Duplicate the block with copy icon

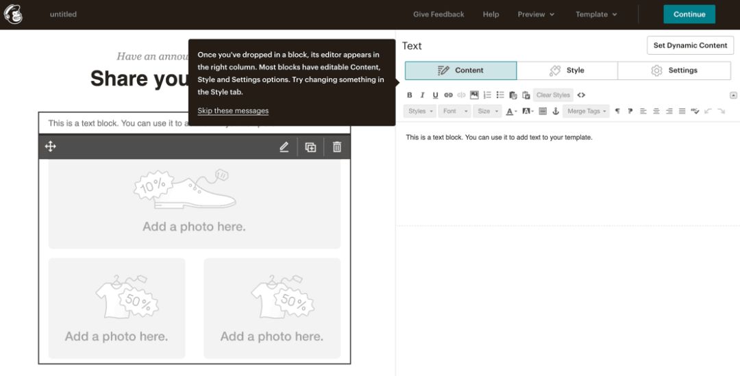click(310, 147)
